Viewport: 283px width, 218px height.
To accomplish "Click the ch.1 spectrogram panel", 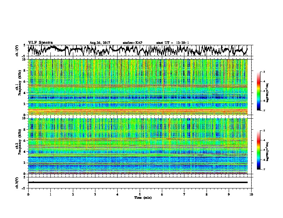I will click(138, 87).
